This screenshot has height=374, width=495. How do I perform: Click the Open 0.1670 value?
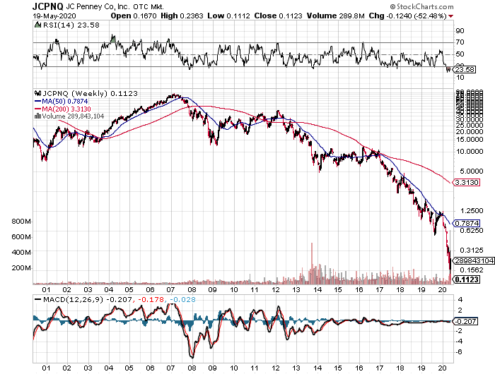134,16
